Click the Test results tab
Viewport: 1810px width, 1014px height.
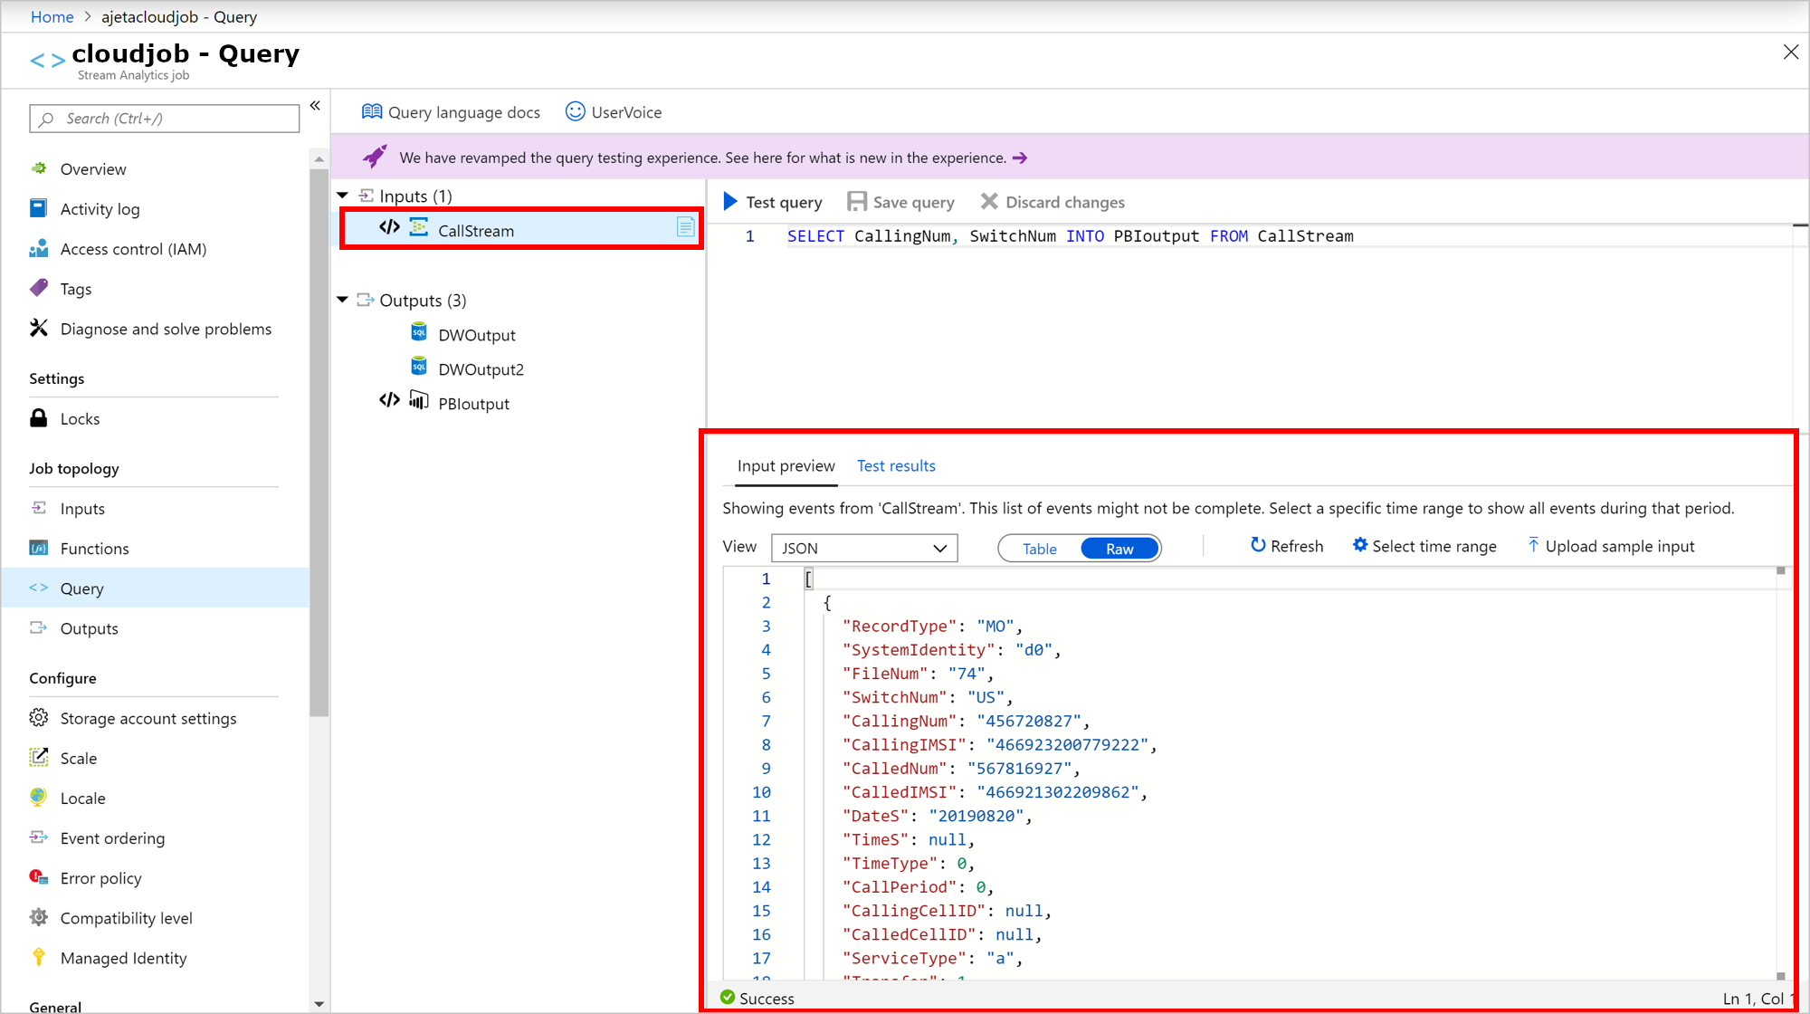tap(896, 465)
